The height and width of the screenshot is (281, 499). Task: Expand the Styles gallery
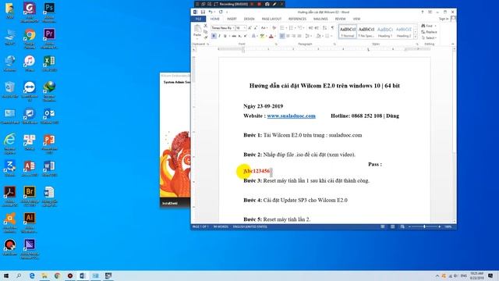point(416,37)
